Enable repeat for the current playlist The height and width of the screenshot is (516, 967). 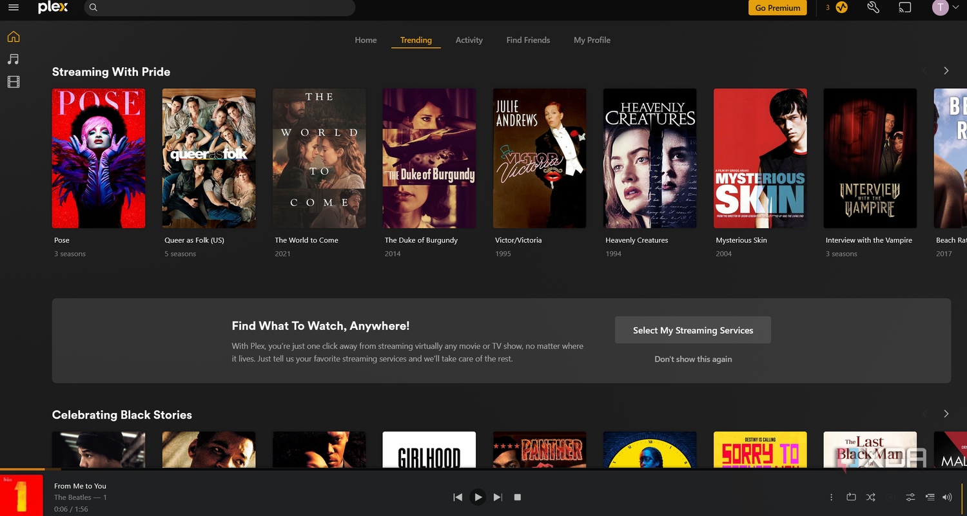851,497
